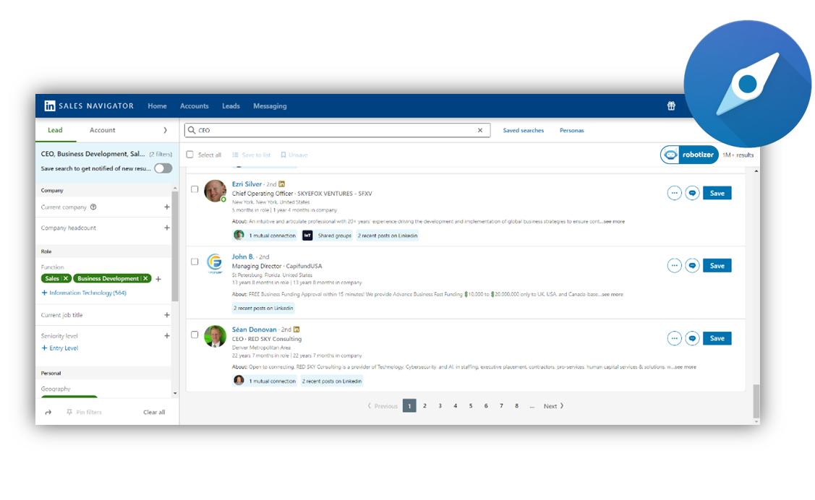Go to results page 8
The width and height of the screenshot is (815, 500).
[x=516, y=406]
